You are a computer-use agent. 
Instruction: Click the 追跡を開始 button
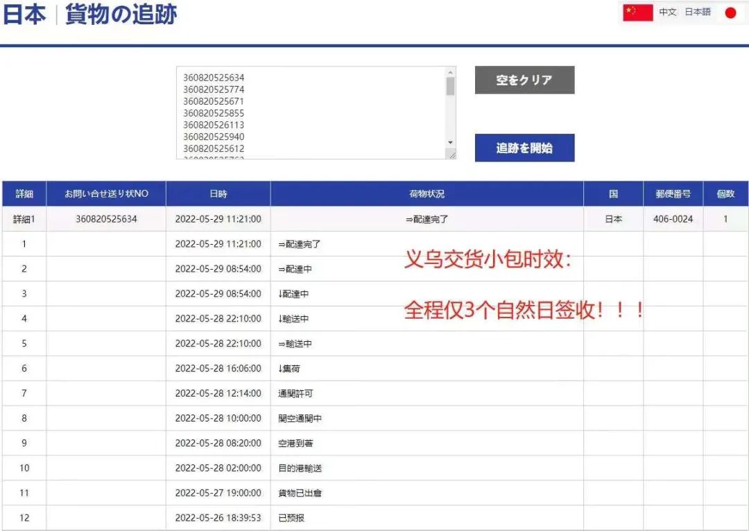[524, 148]
